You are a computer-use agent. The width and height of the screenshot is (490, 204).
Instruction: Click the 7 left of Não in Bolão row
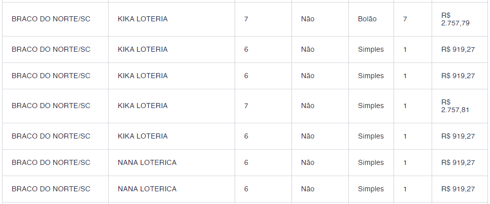click(246, 19)
